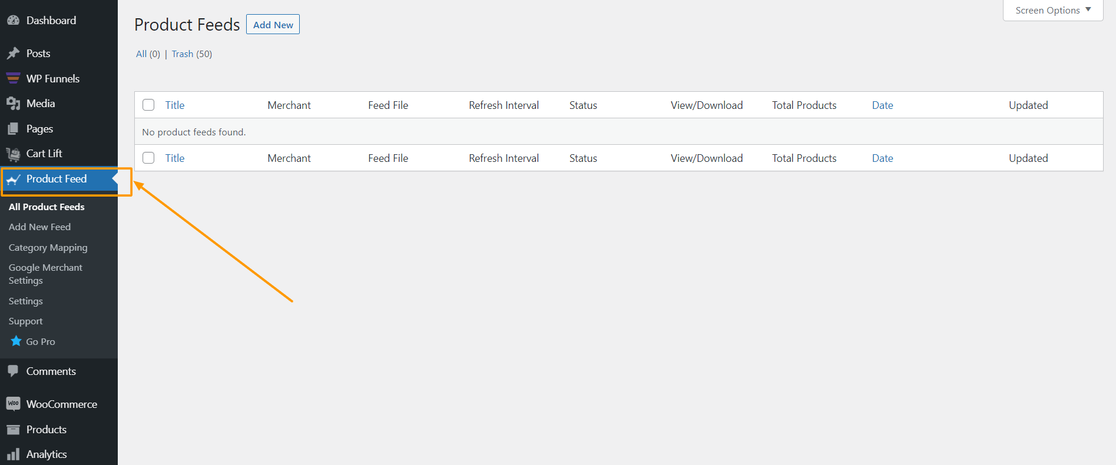
Task: Click the Dashboard gauge icon
Action: [x=13, y=21]
